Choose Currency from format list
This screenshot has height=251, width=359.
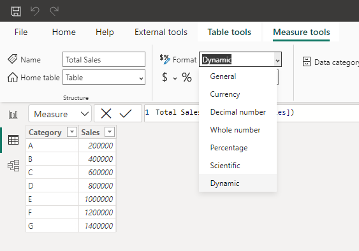(x=238, y=94)
